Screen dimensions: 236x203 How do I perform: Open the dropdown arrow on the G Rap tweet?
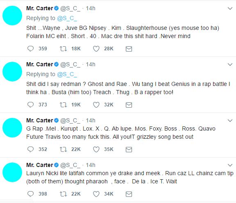point(230,120)
